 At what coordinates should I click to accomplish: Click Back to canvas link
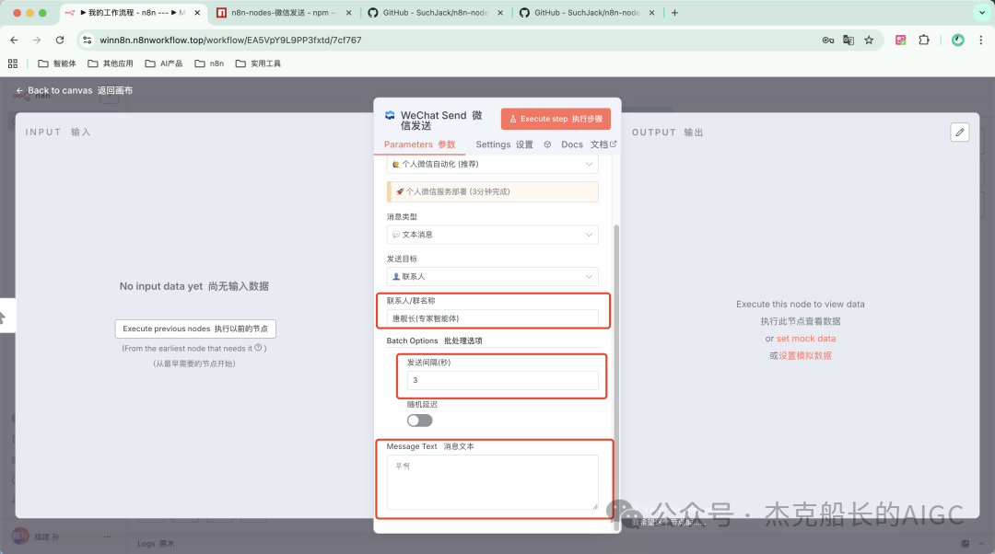(74, 90)
